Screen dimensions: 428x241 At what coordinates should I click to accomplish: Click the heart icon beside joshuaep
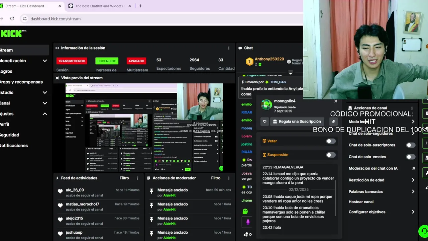coord(60,234)
